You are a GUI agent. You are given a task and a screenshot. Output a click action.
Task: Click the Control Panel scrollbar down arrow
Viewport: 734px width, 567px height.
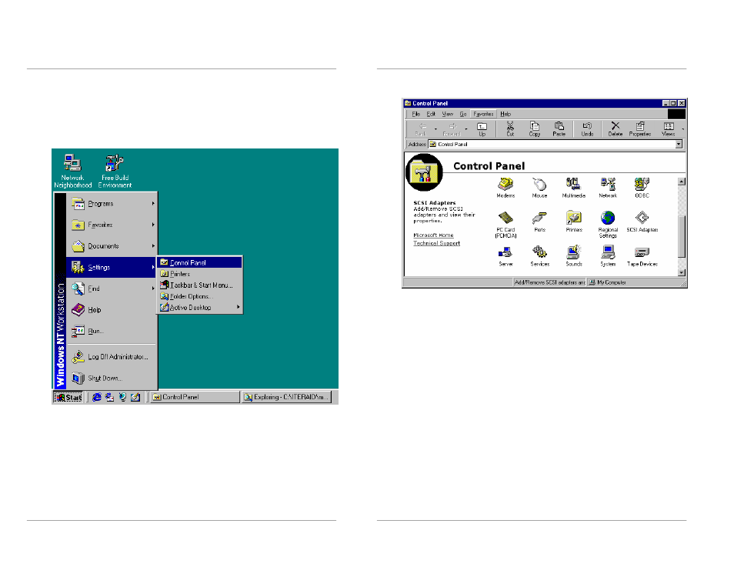pos(682,272)
